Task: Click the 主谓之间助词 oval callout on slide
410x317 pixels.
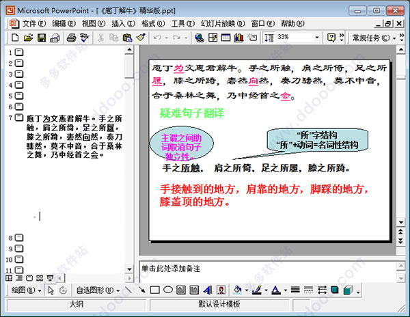Action: (182, 143)
